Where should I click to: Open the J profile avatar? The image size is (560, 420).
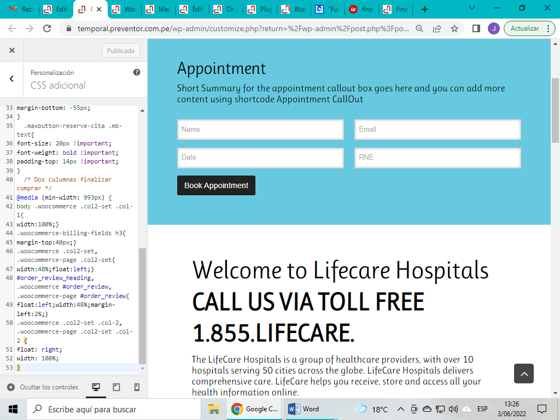[x=494, y=28]
